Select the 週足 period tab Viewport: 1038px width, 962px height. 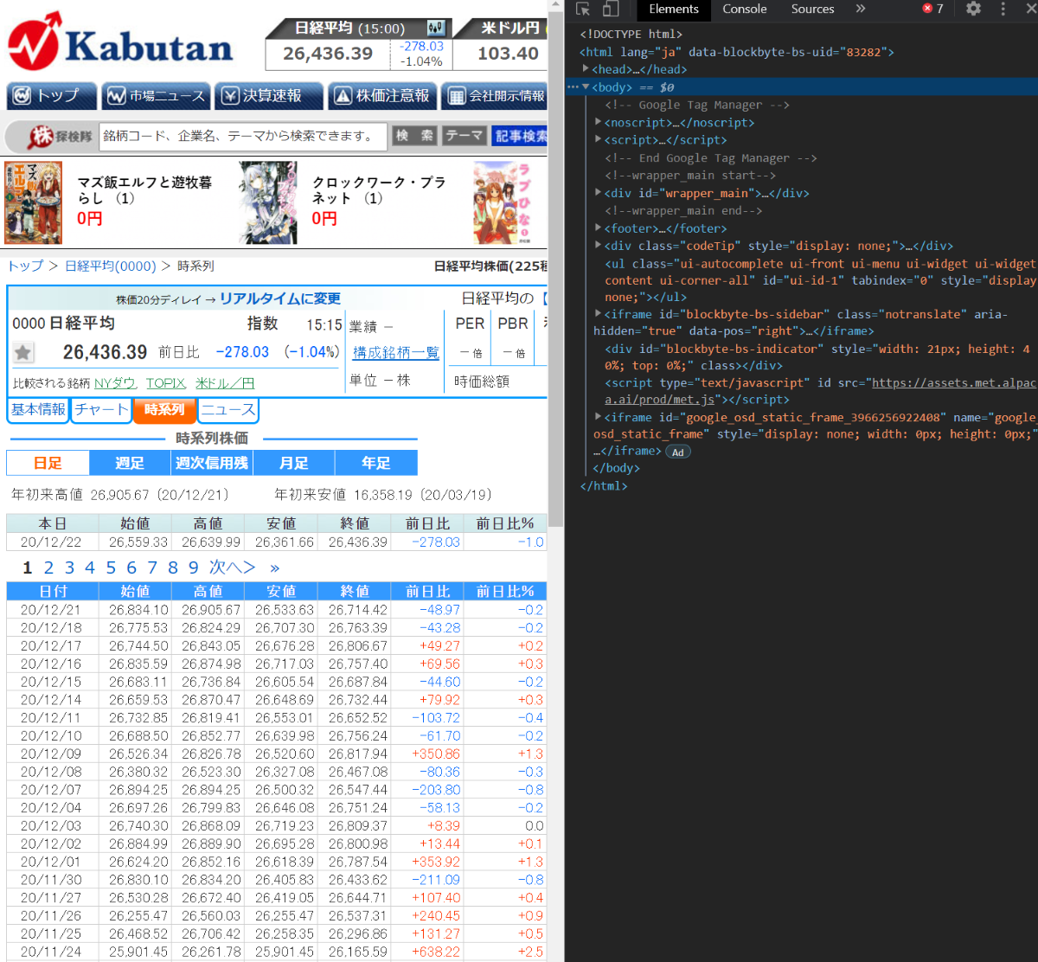(x=130, y=463)
